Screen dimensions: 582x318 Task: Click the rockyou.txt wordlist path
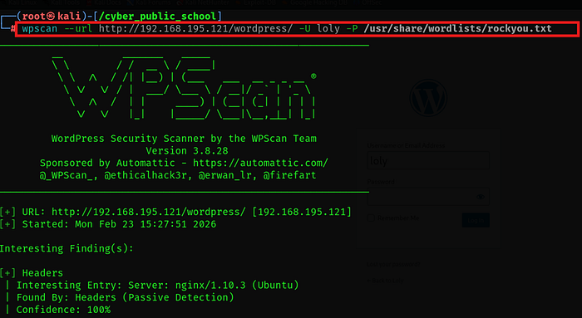[457, 28]
